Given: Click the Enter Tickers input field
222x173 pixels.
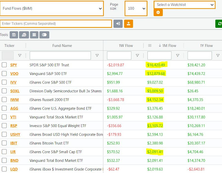Looking at the screenshot, I should pos(56,24).
